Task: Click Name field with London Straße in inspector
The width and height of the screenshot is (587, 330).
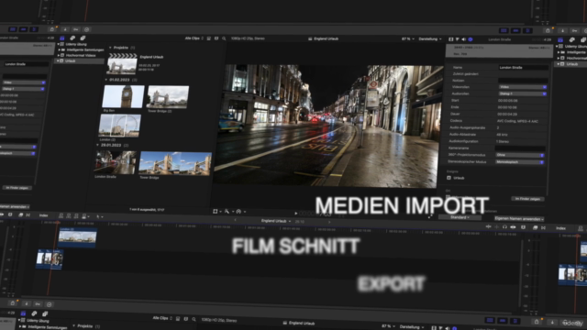Action: (523, 67)
